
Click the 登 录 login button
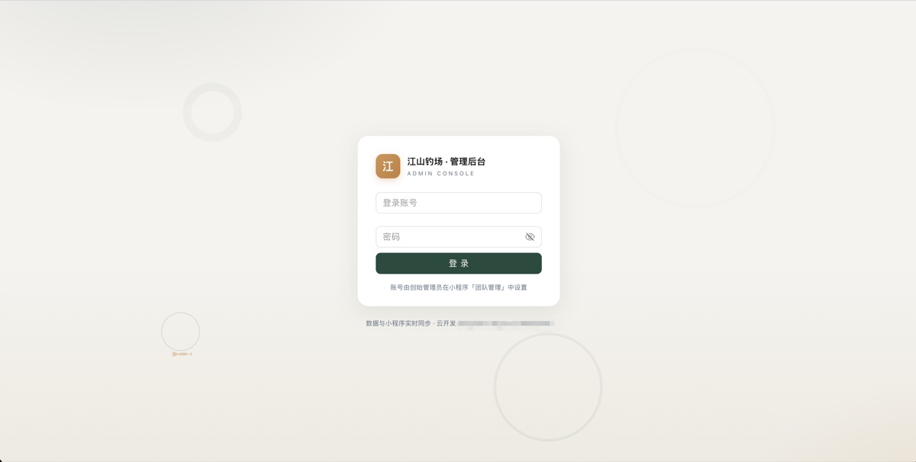pos(459,263)
